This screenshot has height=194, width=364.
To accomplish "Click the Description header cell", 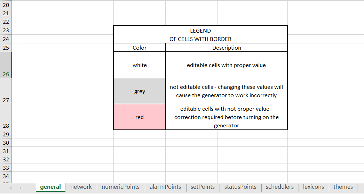I will [227, 48].
